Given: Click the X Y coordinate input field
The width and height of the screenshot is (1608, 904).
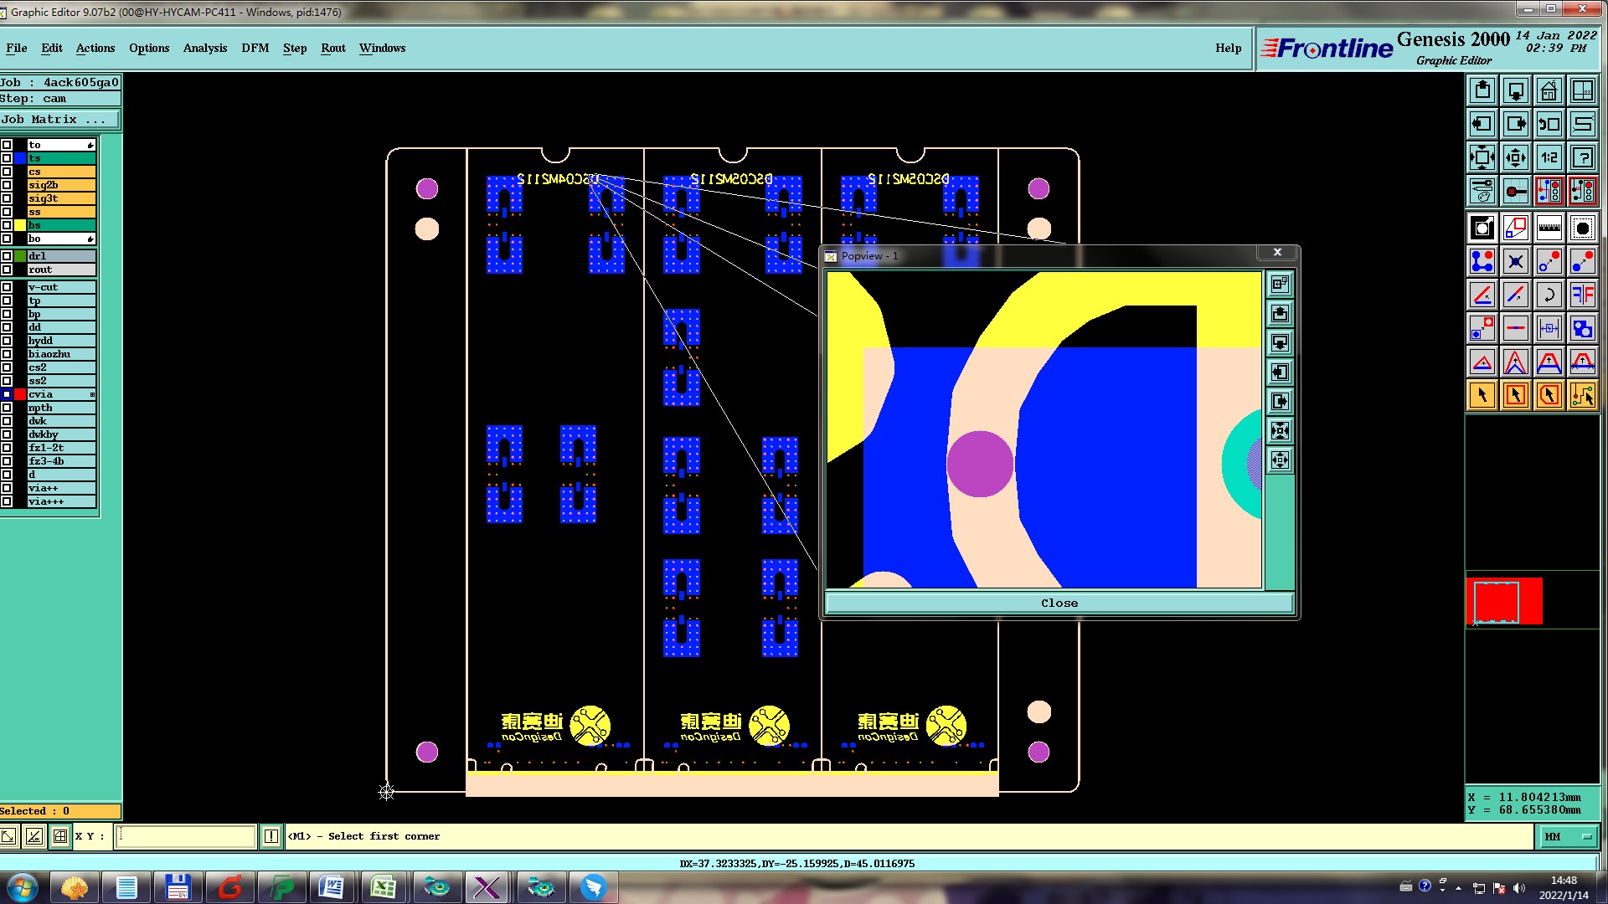Looking at the screenshot, I should click(x=185, y=836).
